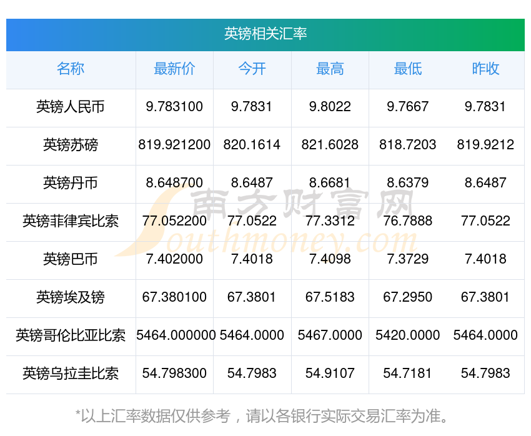
Task: Click low value 8.6379
Action: click(x=408, y=183)
